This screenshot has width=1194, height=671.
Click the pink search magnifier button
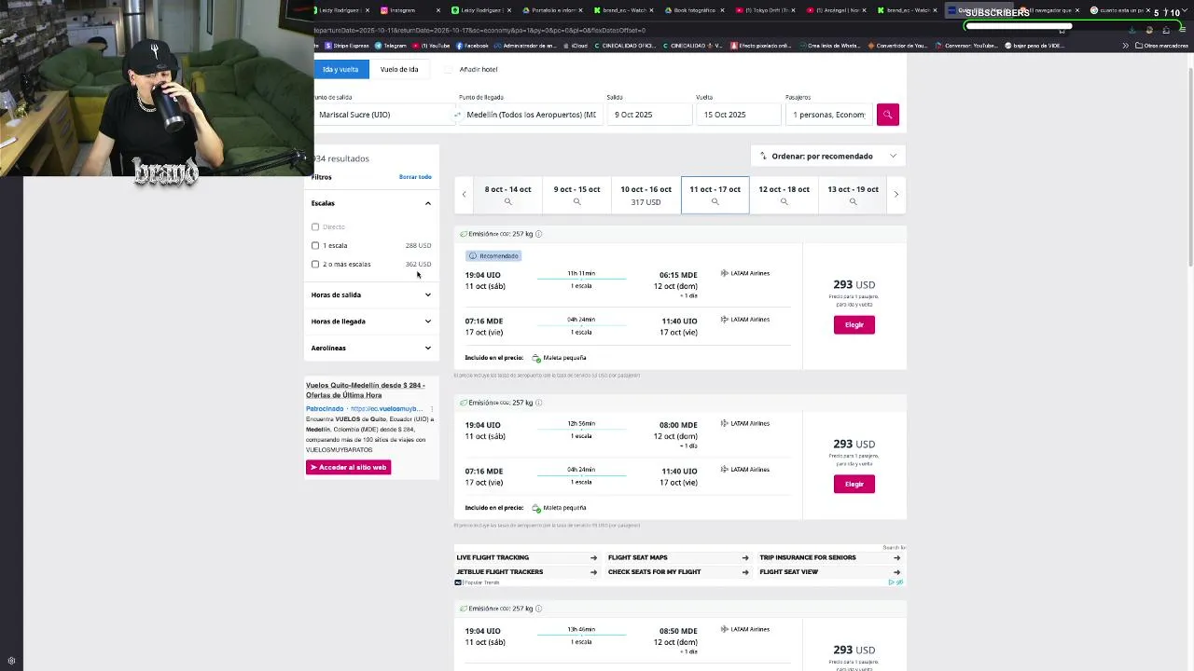pos(887,114)
